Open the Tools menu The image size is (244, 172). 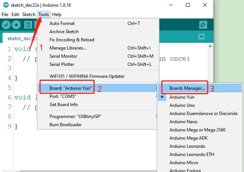[x=44, y=15]
